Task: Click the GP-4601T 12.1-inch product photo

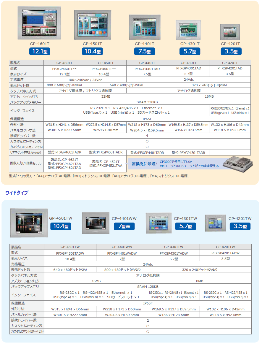Action: 40,23
